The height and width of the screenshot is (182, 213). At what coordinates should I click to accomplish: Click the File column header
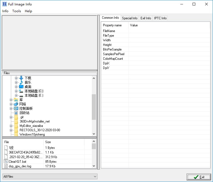click(23, 142)
